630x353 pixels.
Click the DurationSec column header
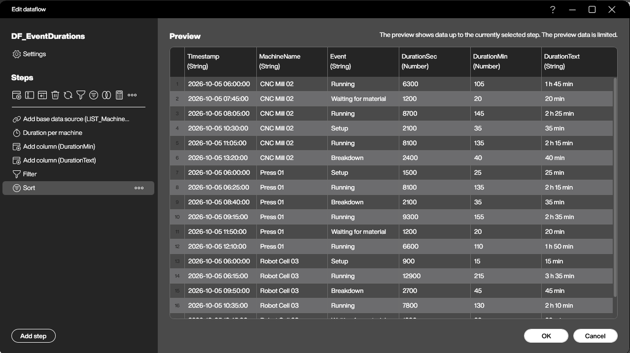[x=435, y=62]
